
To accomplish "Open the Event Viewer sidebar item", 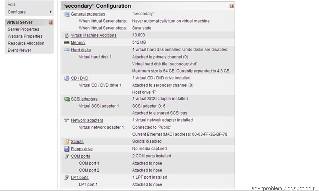I will (x=19, y=50).
